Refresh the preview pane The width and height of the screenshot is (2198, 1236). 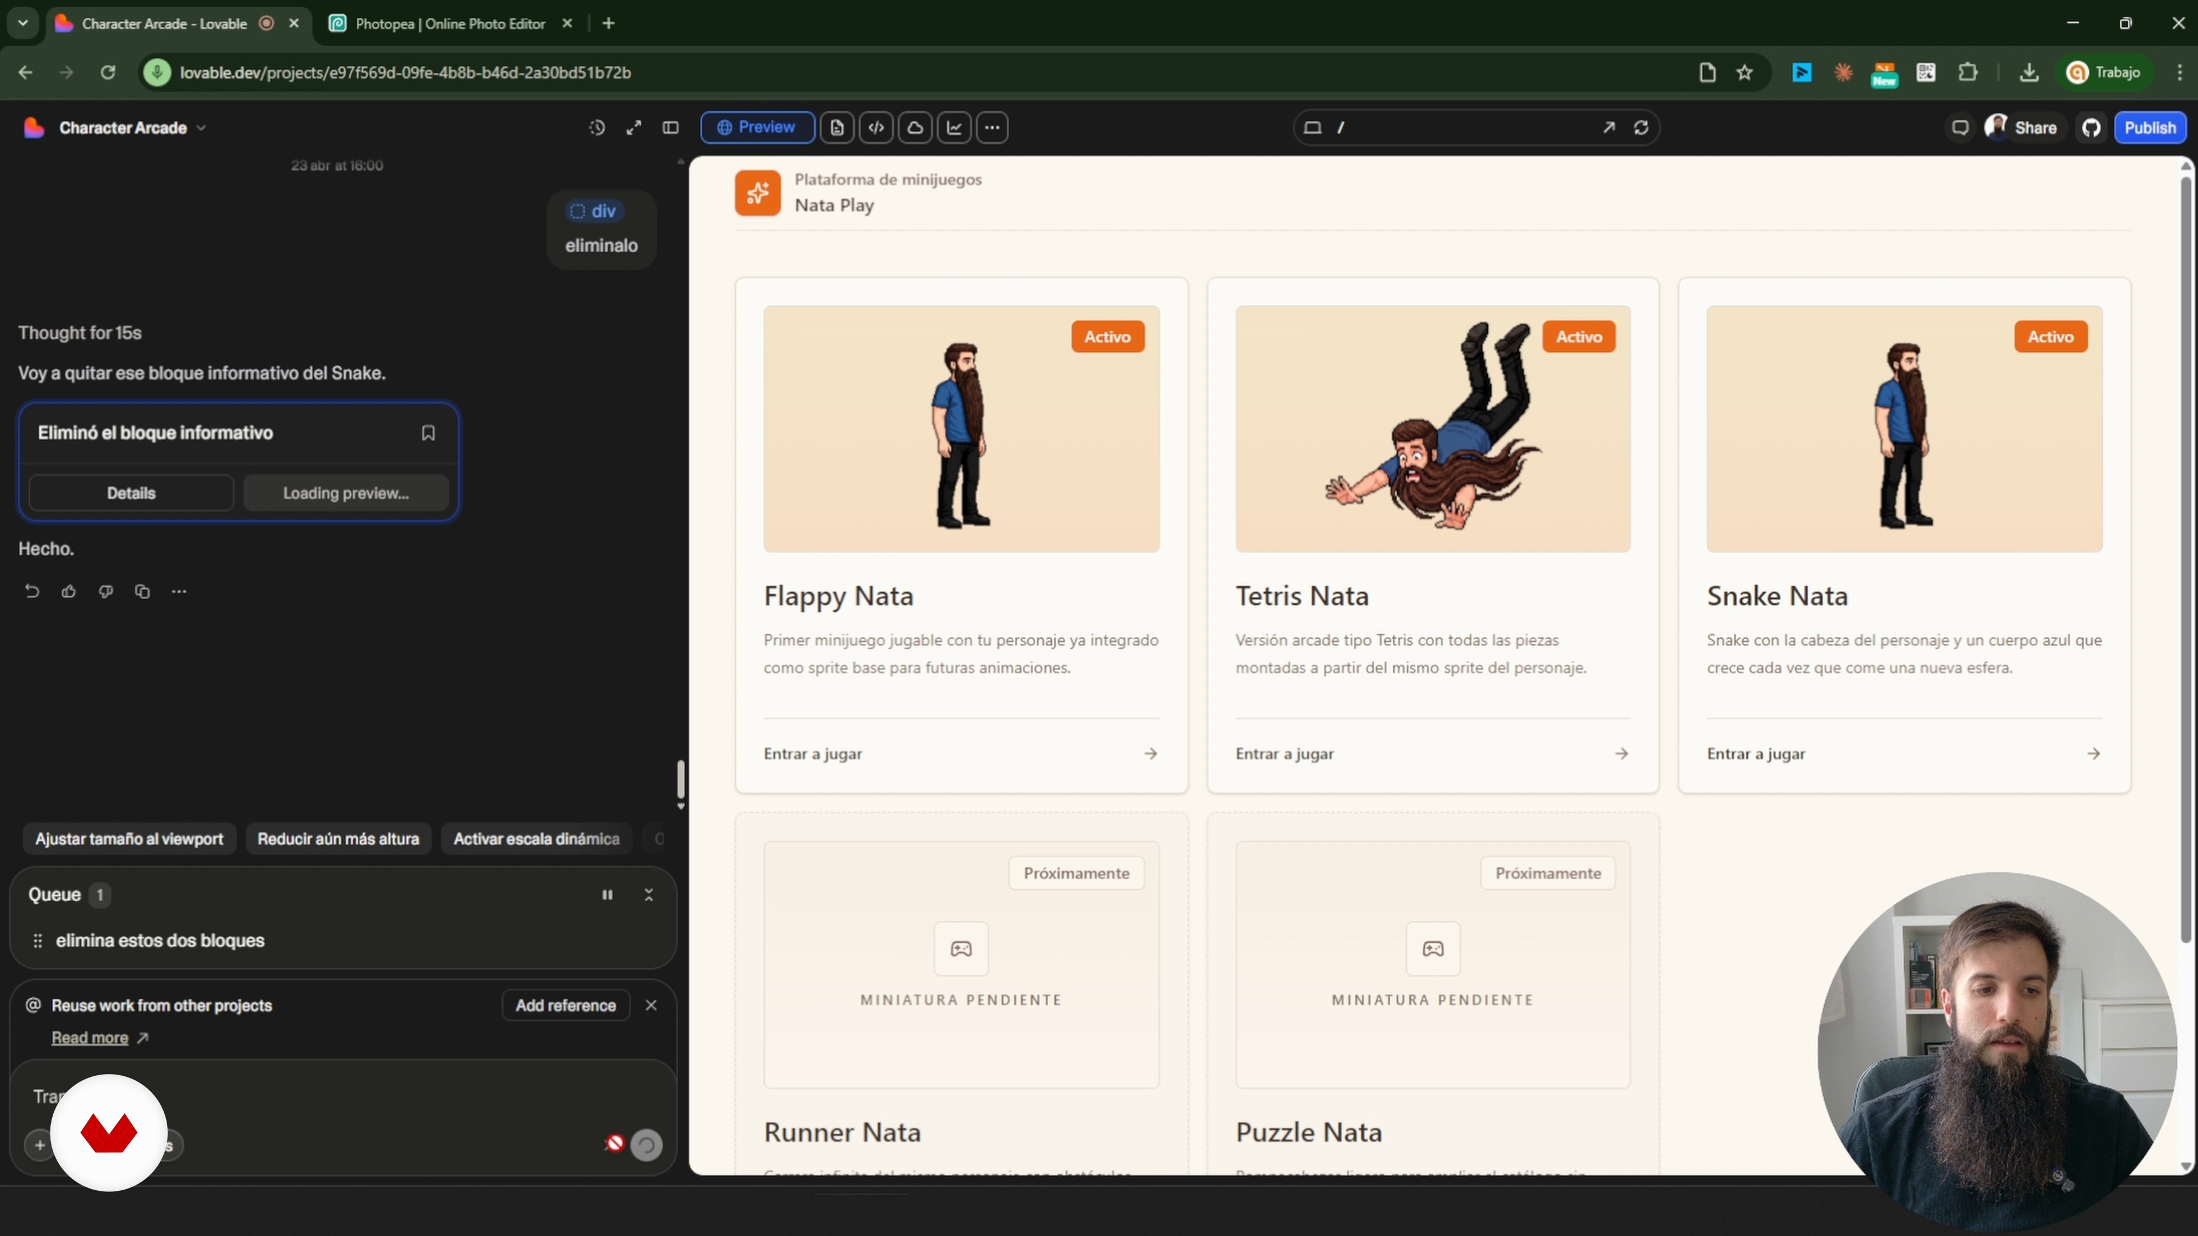point(1641,128)
